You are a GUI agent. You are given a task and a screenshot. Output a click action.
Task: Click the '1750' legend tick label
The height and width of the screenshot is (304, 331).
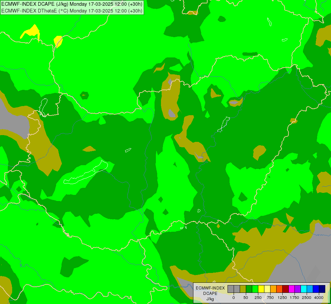point(294,298)
